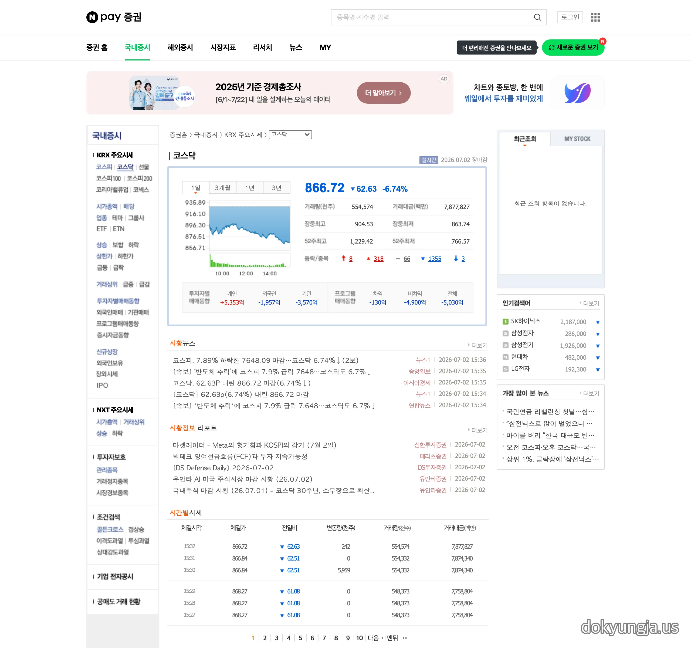Go to page 10 of 시간별시세
Image resolution: width=691 pixels, height=648 pixels.
[x=360, y=638]
